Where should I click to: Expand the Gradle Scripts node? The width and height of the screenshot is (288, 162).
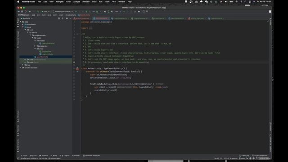pos(21,68)
